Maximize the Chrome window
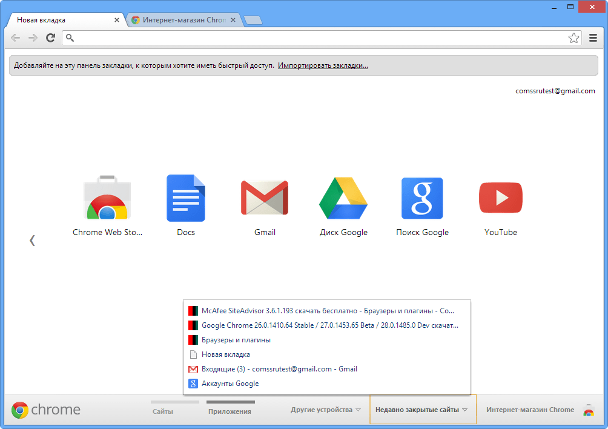 point(570,7)
